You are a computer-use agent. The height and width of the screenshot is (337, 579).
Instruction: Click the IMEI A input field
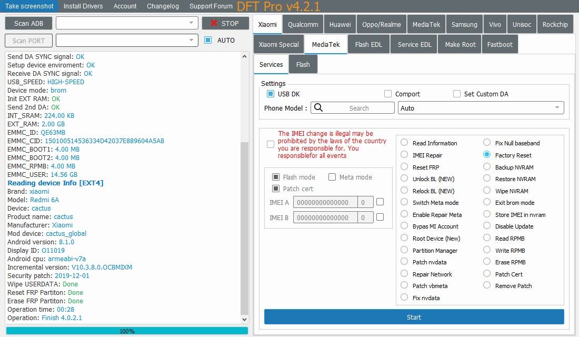pyautogui.click(x=325, y=202)
